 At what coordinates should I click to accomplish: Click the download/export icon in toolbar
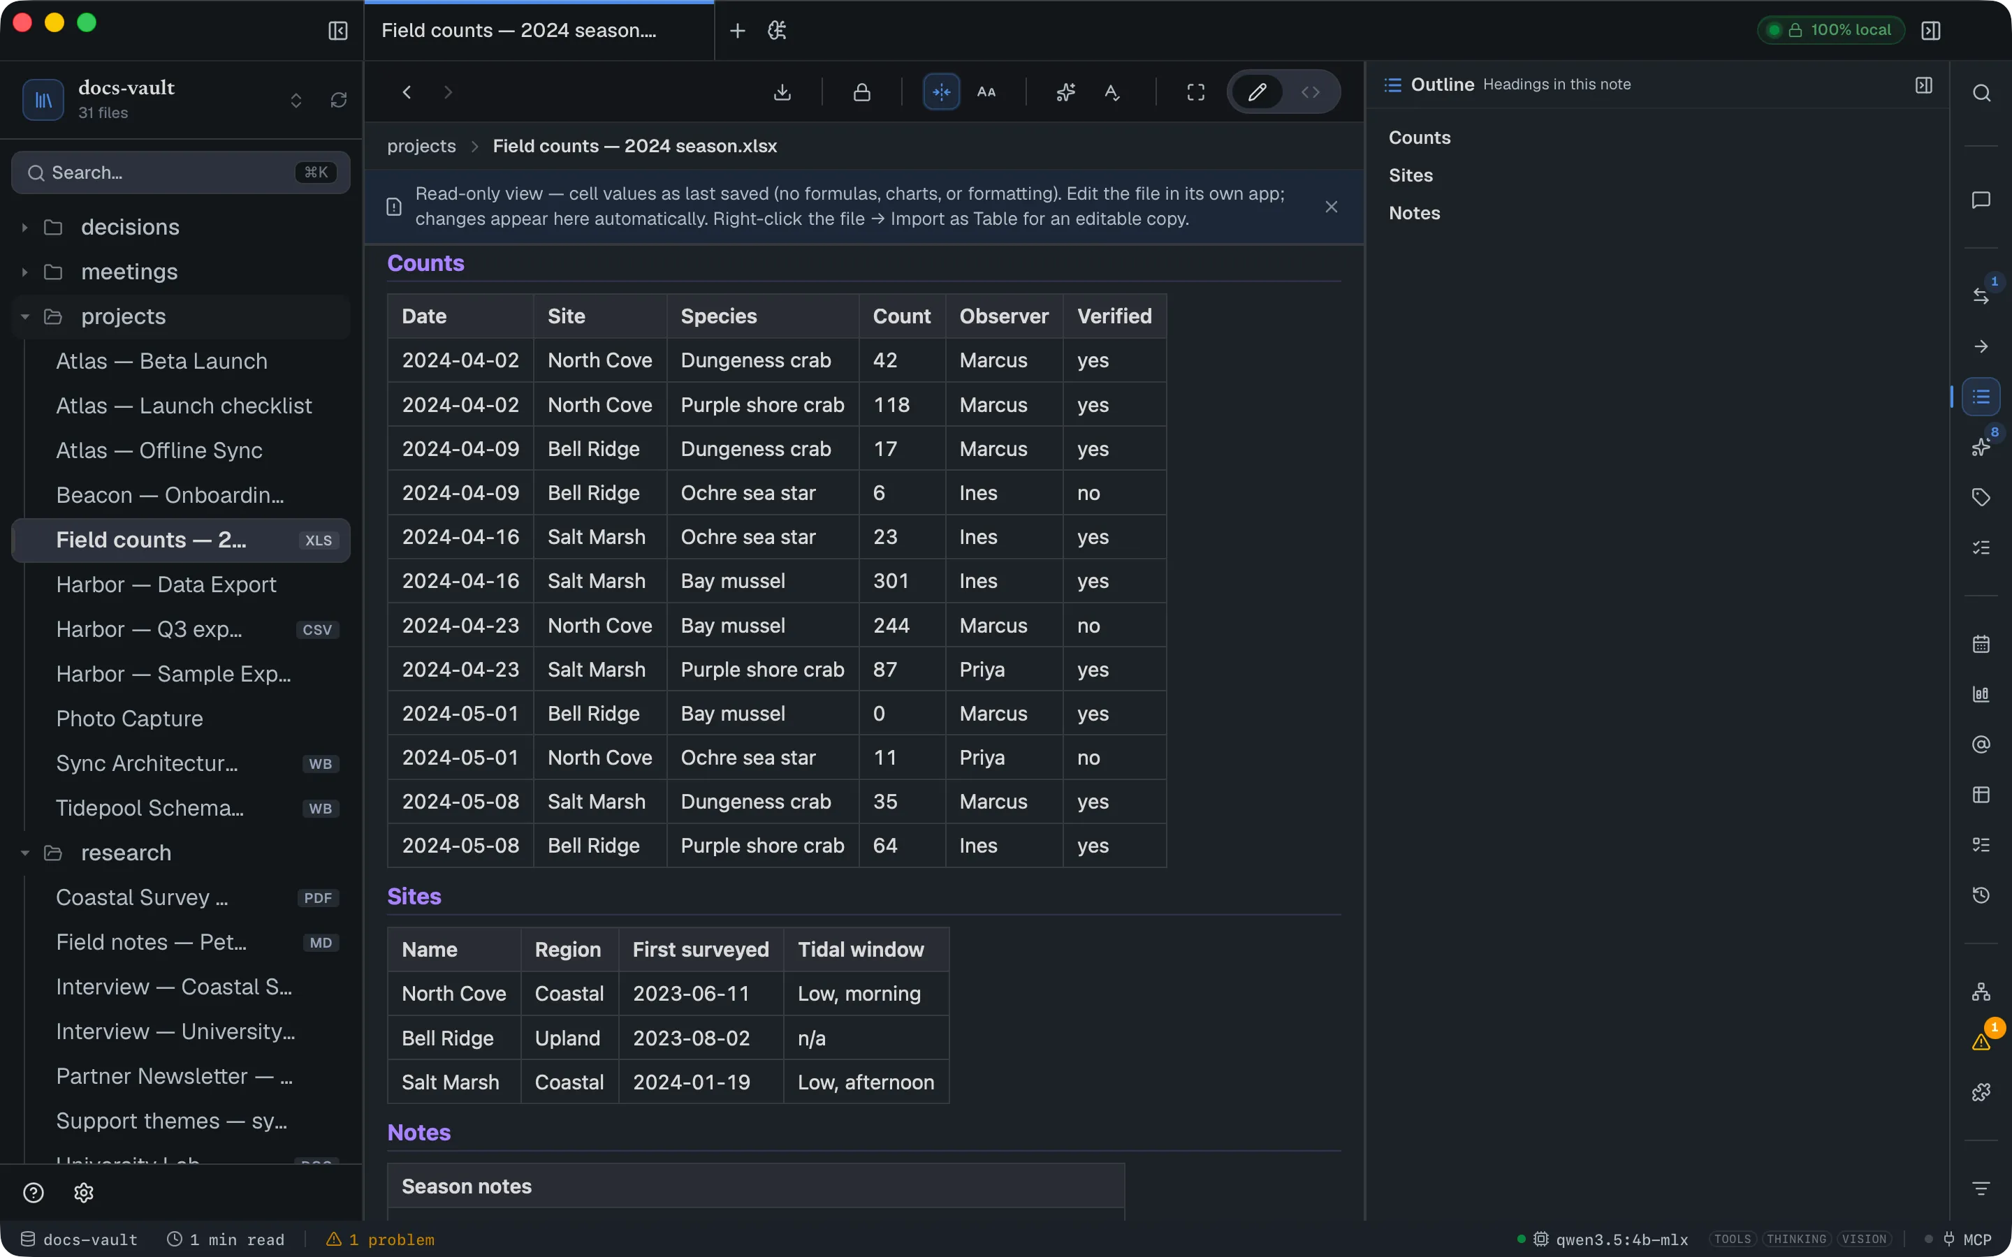coord(782,92)
